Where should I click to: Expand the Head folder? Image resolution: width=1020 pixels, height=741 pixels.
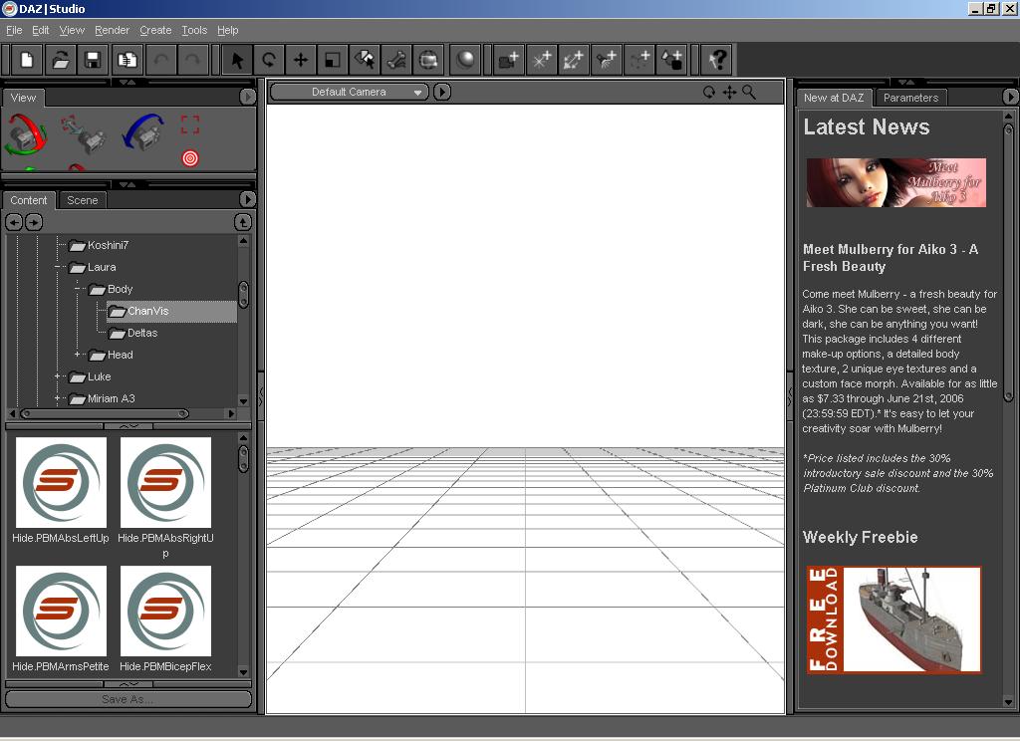[77, 354]
